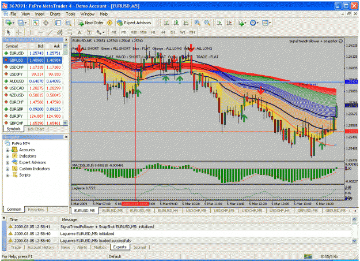Select the crosshair tool
Screen dimensions: 360x261
(19, 32)
